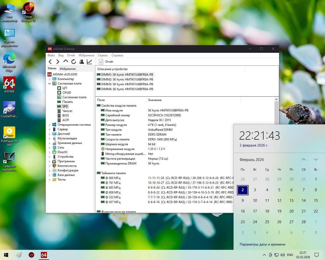Go forward with the AIDA64 forward arrow
Viewport: 325px width, 260px height.
58,62
